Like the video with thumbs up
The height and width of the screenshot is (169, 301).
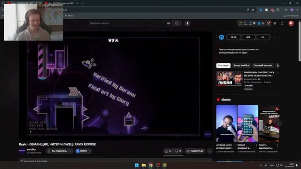[168, 151]
